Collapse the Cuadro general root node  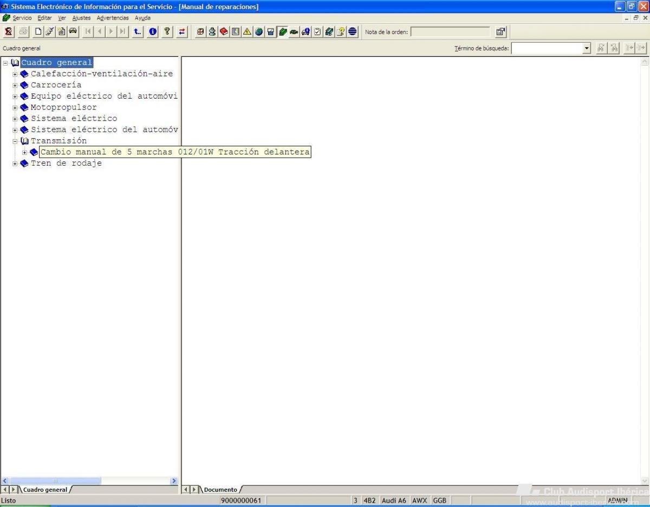click(5, 63)
